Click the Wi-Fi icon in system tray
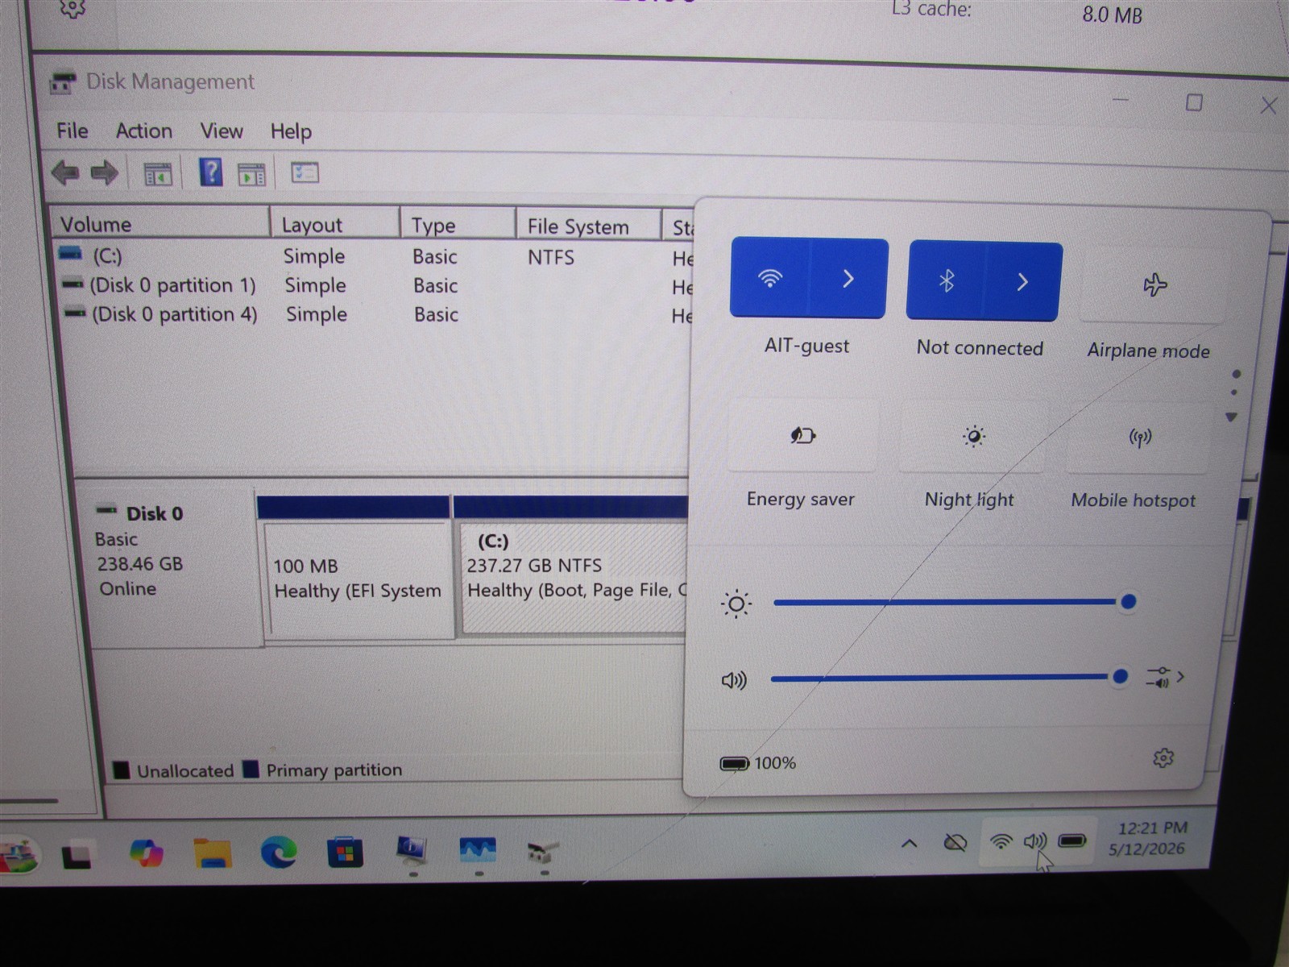Viewport: 1289px width, 967px height. (x=1001, y=841)
